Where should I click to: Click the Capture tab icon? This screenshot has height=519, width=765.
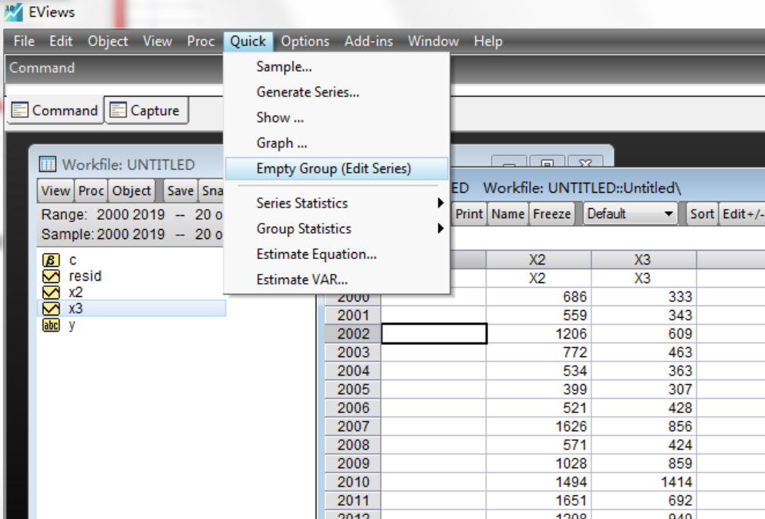coord(117,110)
